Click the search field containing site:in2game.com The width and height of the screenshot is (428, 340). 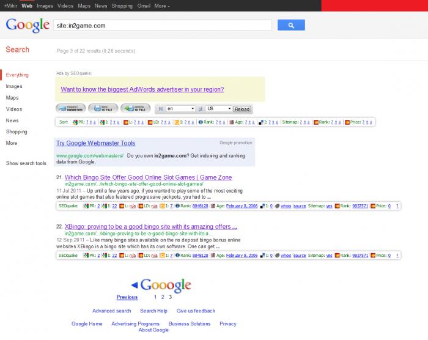[162, 26]
